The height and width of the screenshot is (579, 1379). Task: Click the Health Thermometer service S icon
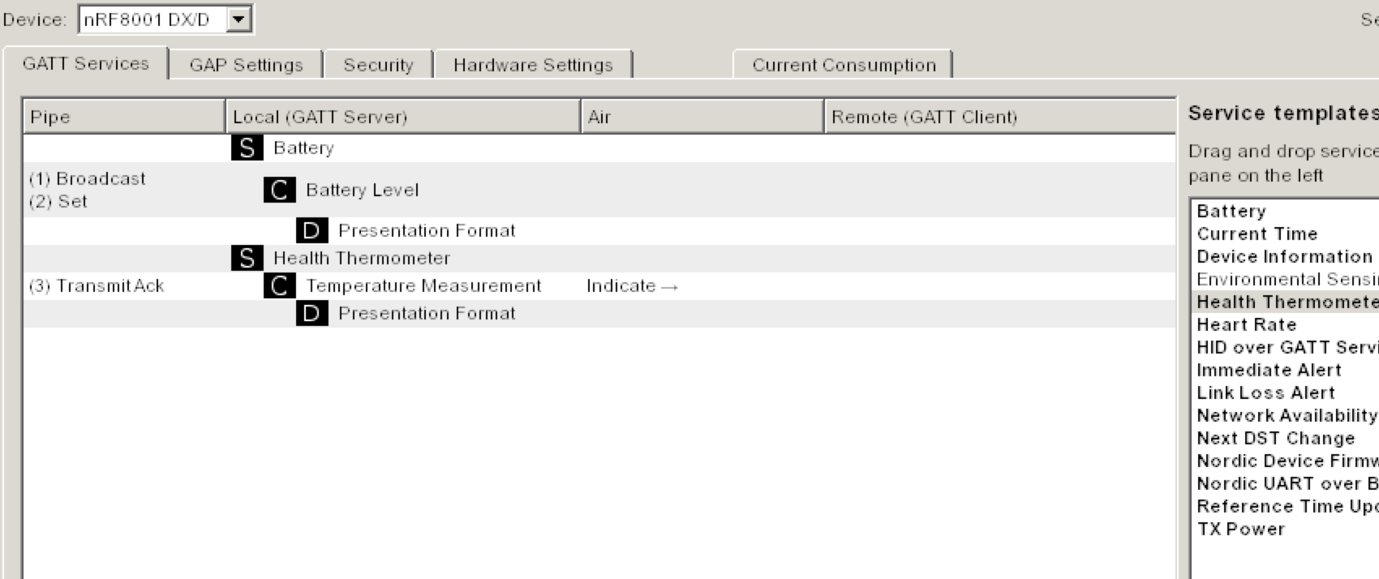[247, 259]
